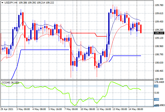This screenshot has height=112, width=165.
Task: Click the last red candle at 109.222
Action: point(141,29)
